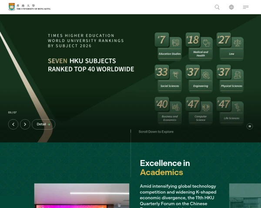The height and width of the screenshot is (208, 261).
Task: Go to previous slide arrow
Action: click(13, 124)
